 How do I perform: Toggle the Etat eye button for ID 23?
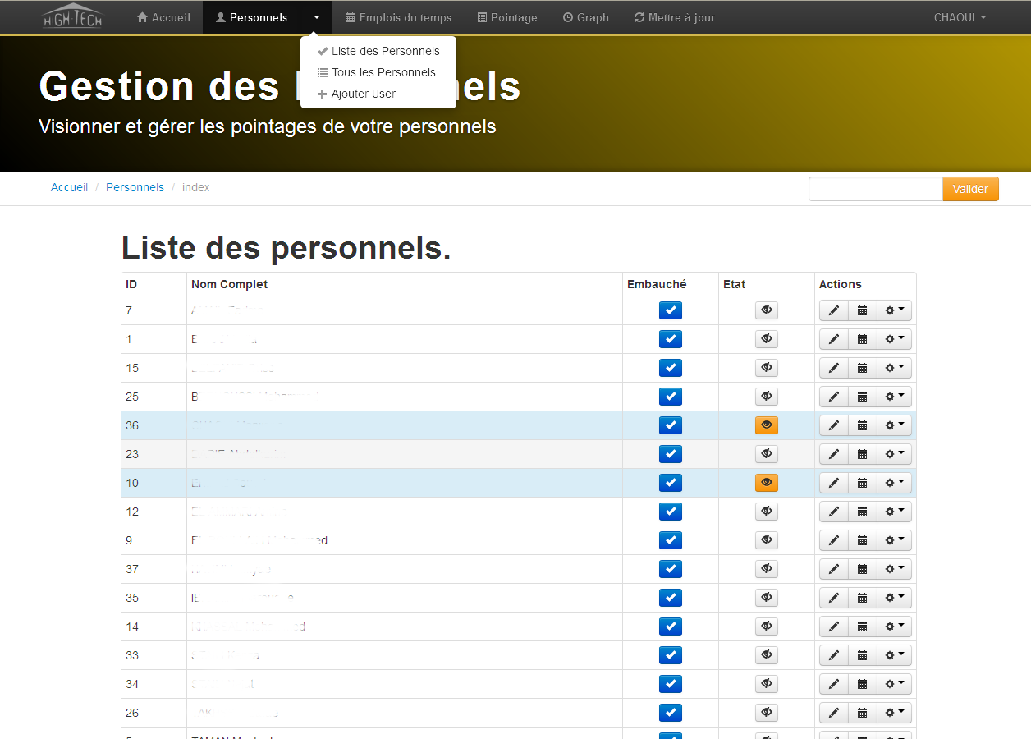tap(766, 454)
